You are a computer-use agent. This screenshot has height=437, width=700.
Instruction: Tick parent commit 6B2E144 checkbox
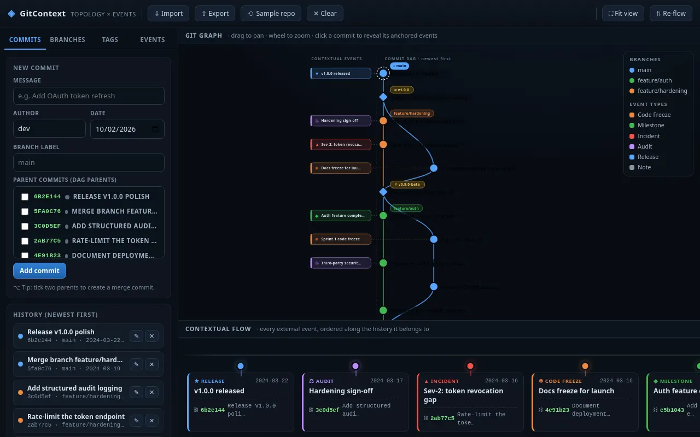pyautogui.click(x=25, y=197)
